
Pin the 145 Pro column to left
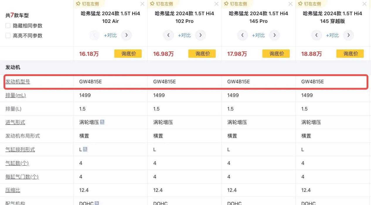point(235,4)
